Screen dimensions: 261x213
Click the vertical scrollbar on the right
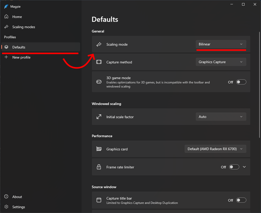(259, 84)
